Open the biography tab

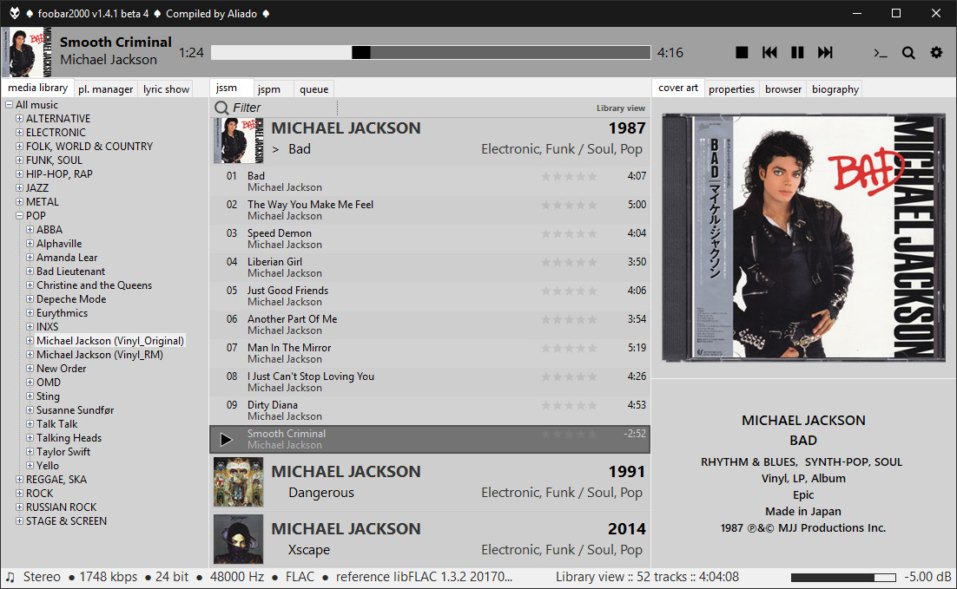[835, 88]
